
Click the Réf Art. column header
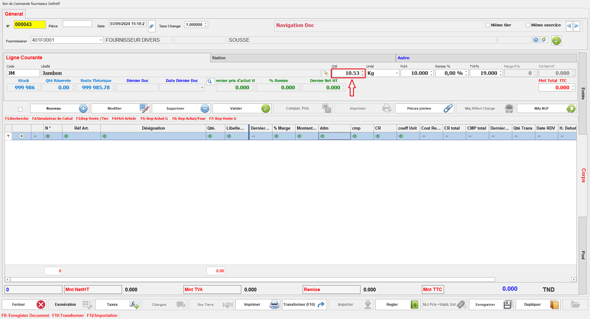pos(81,128)
